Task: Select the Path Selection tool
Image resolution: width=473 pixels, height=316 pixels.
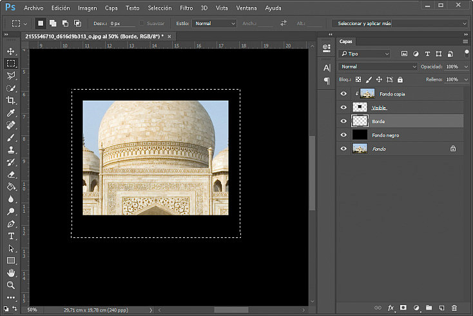Action: (11, 248)
